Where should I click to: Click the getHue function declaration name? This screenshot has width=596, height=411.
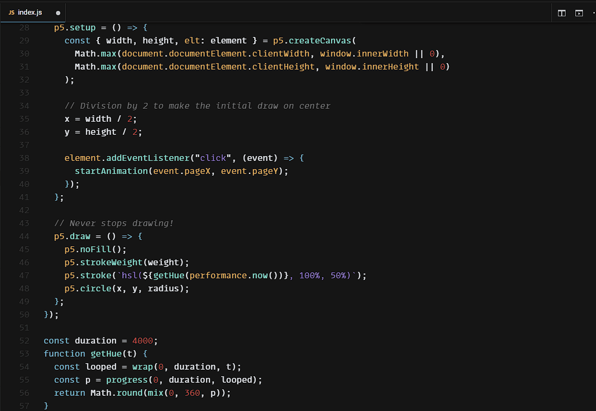click(x=105, y=353)
